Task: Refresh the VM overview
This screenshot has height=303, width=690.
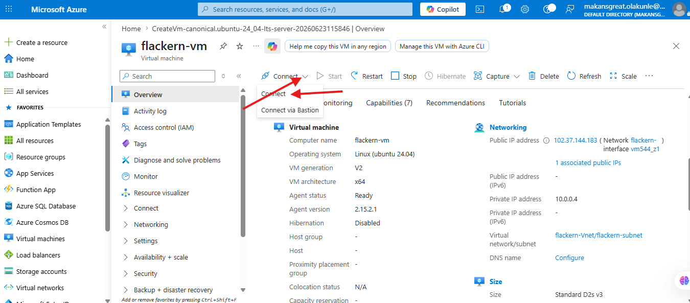Action: [x=584, y=76]
